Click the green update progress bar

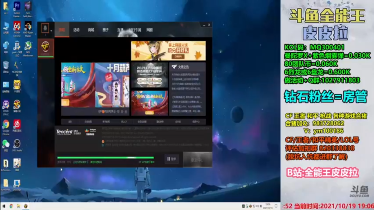click(x=106, y=157)
